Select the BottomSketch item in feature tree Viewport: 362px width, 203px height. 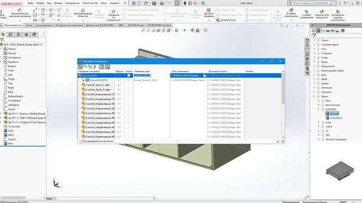click(x=15, y=96)
